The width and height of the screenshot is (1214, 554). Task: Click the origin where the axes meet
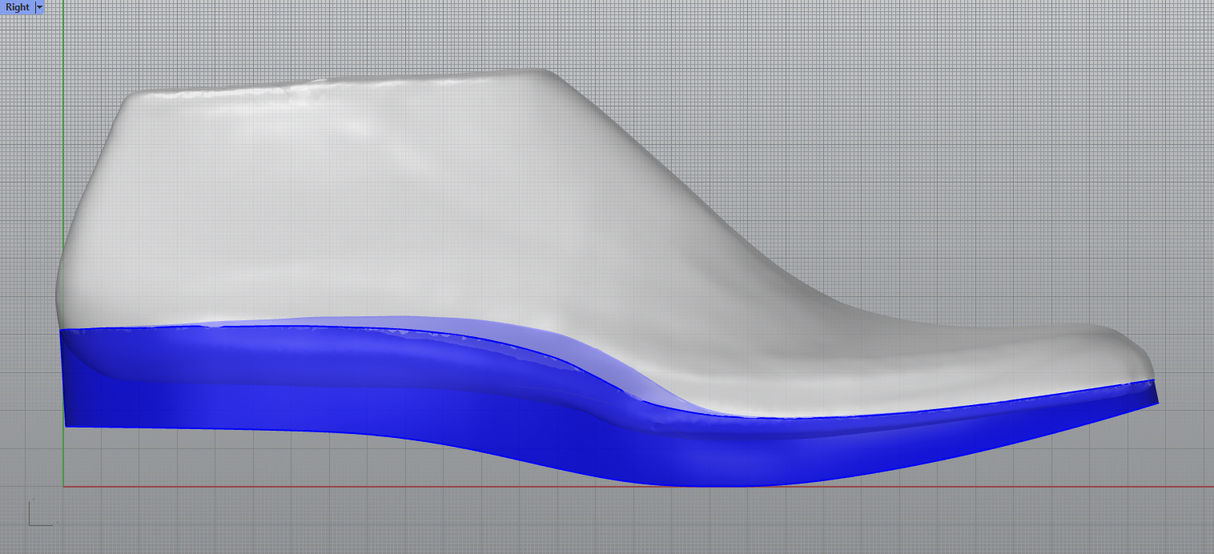[63, 486]
